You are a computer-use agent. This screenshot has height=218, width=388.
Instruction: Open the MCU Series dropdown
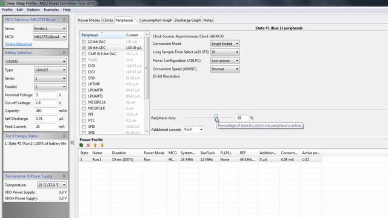(x=50, y=28)
